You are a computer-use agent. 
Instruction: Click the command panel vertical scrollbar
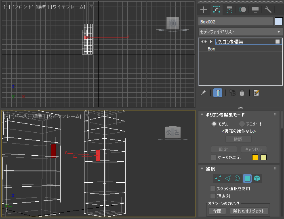[x=282, y=120]
